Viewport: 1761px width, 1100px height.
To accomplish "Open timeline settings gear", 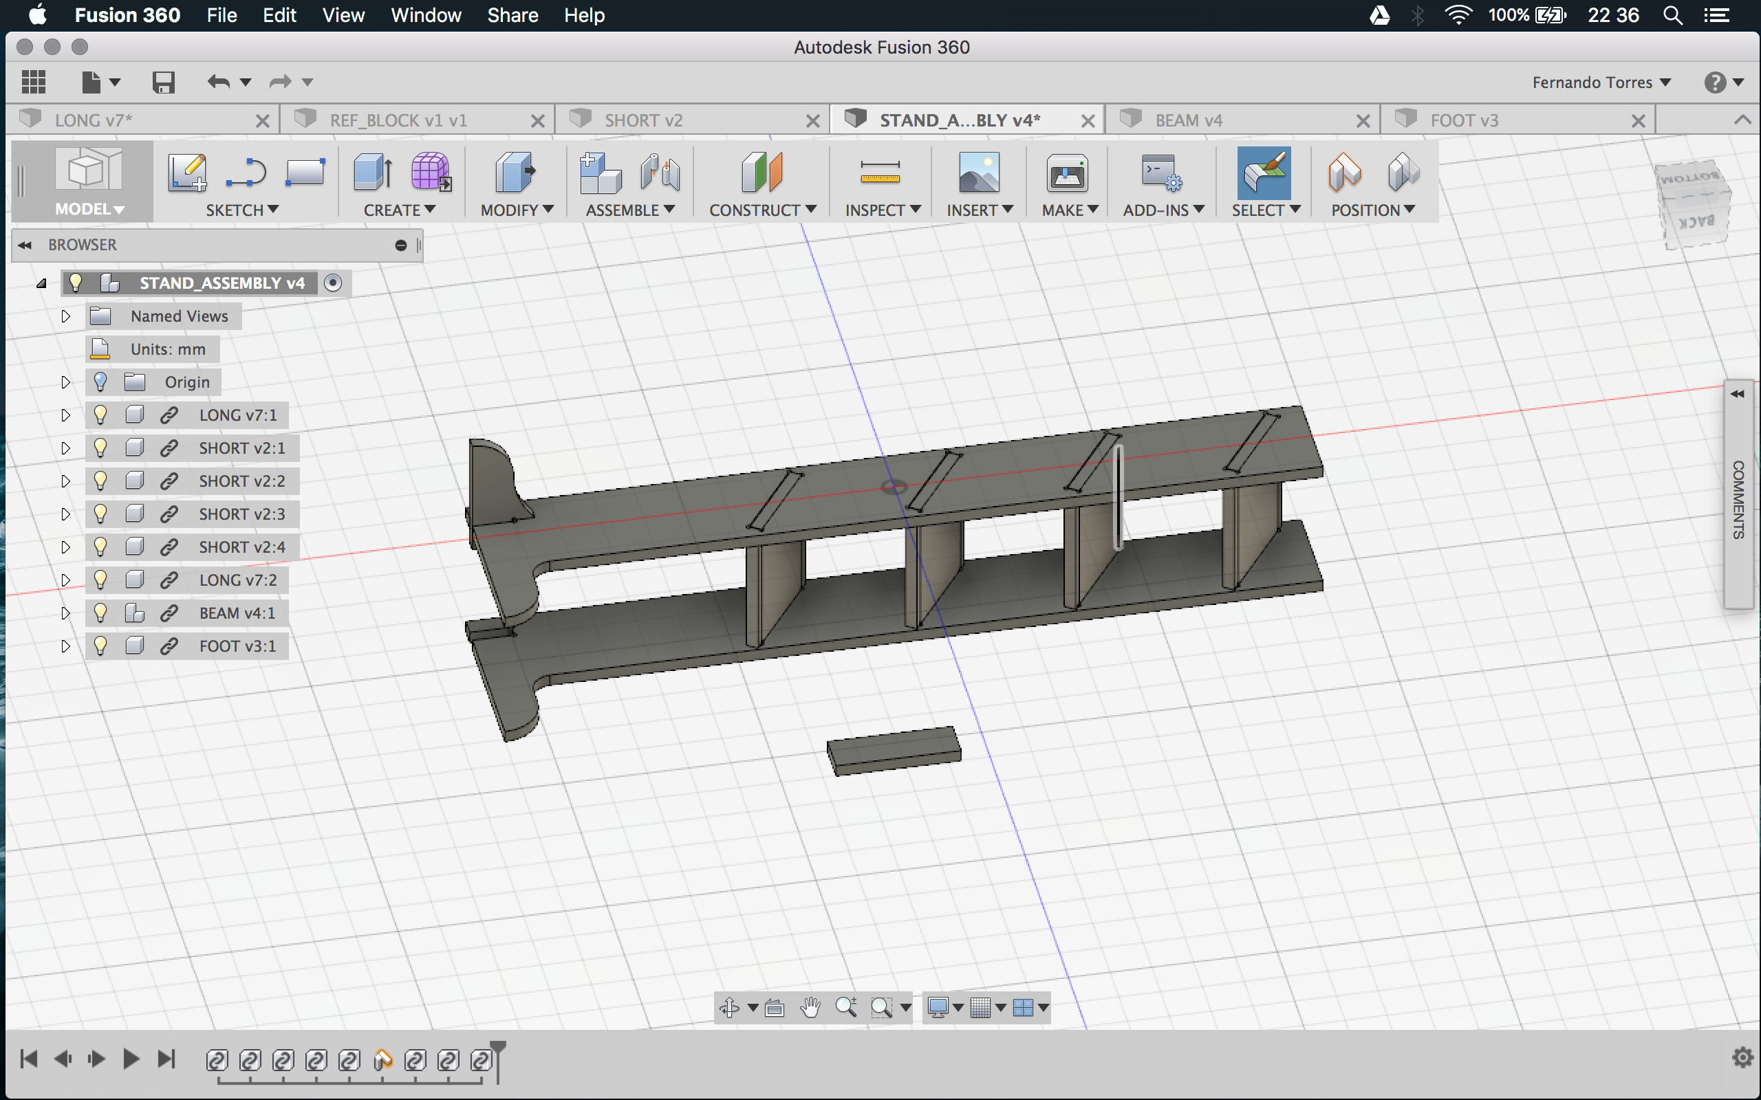I will coord(1742,1057).
